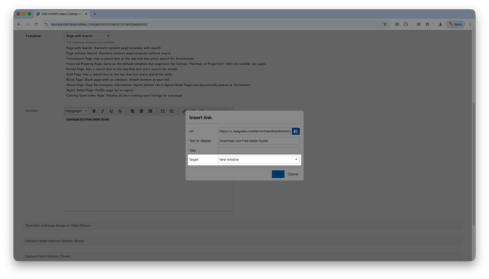Show the Override Landscape Image or Video section

coord(85,226)
